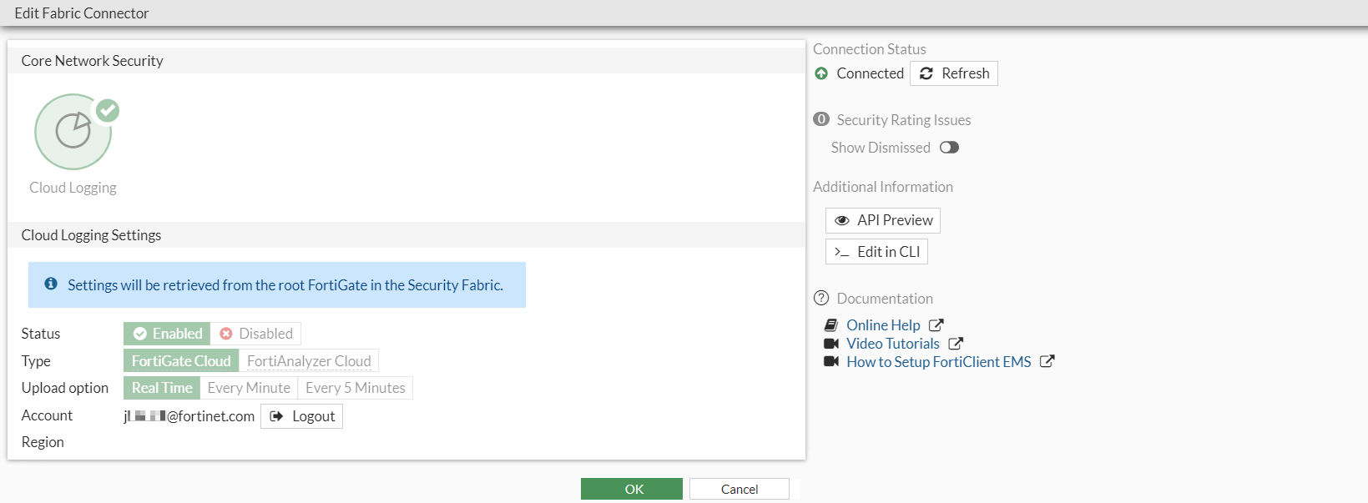Click external link icon beside FortiClient EMS
Viewport: 1368px width, 503px height.
click(1047, 362)
